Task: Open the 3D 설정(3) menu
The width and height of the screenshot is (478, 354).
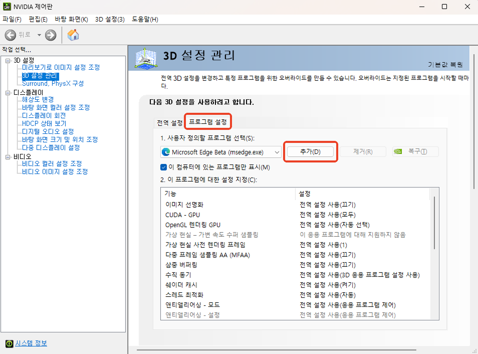Action: click(110, 20)
